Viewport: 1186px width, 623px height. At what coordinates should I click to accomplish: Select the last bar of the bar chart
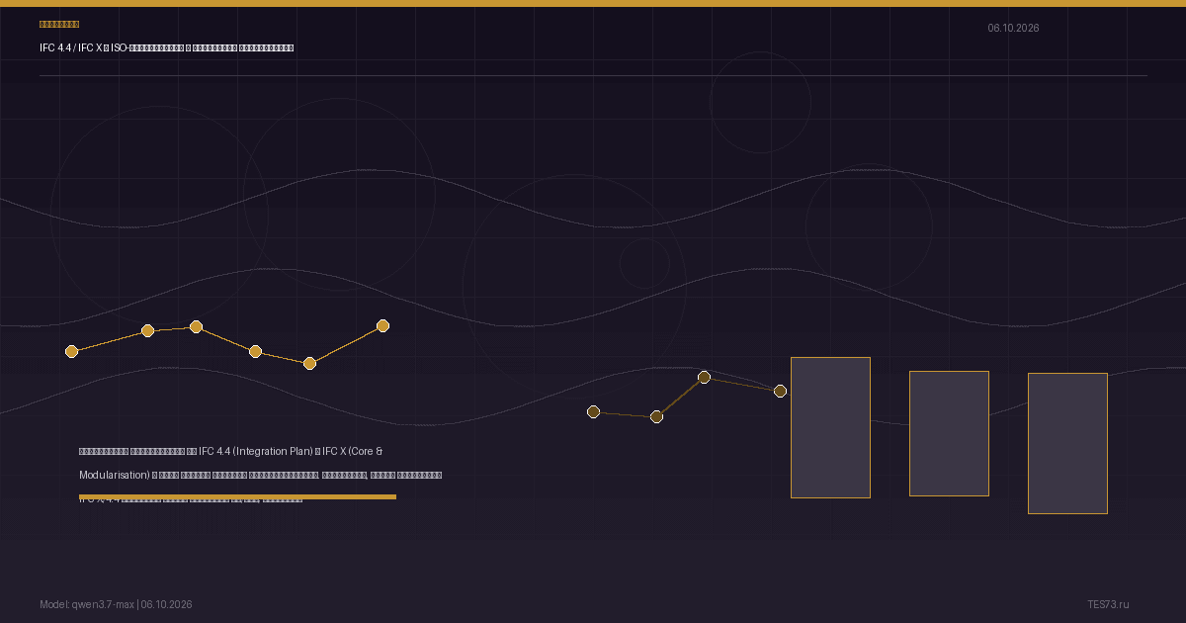1067,443
